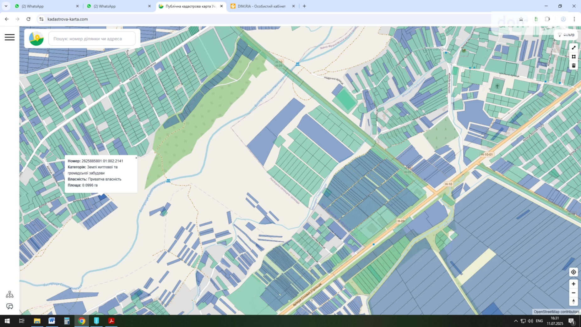Open the hierarchy structure icon in the sidebar

9,294
